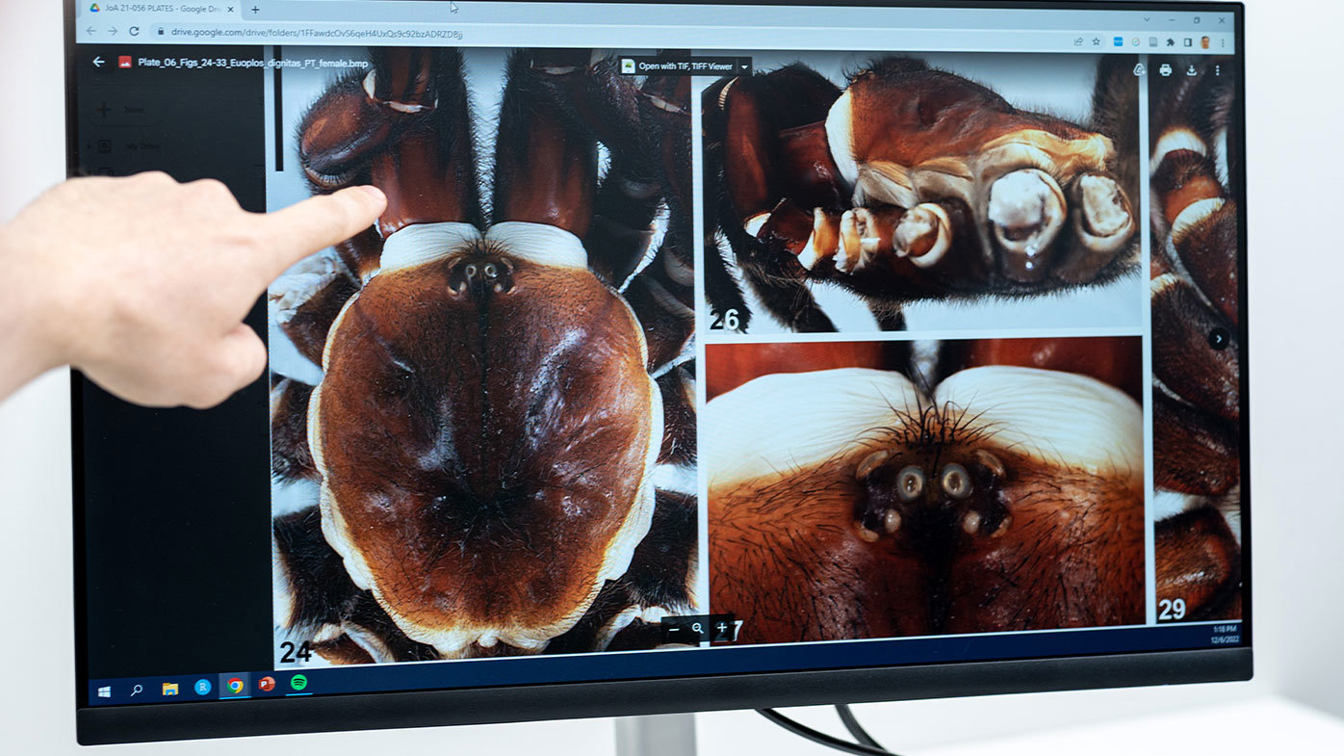Screen dimensions: 1344x756
Task: Open File Explorer from taskbar
Action: tap(169, 689)
